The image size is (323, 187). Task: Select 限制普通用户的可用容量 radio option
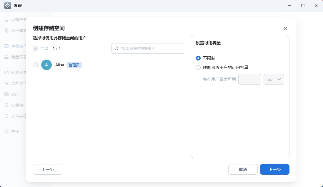[198, 68]
